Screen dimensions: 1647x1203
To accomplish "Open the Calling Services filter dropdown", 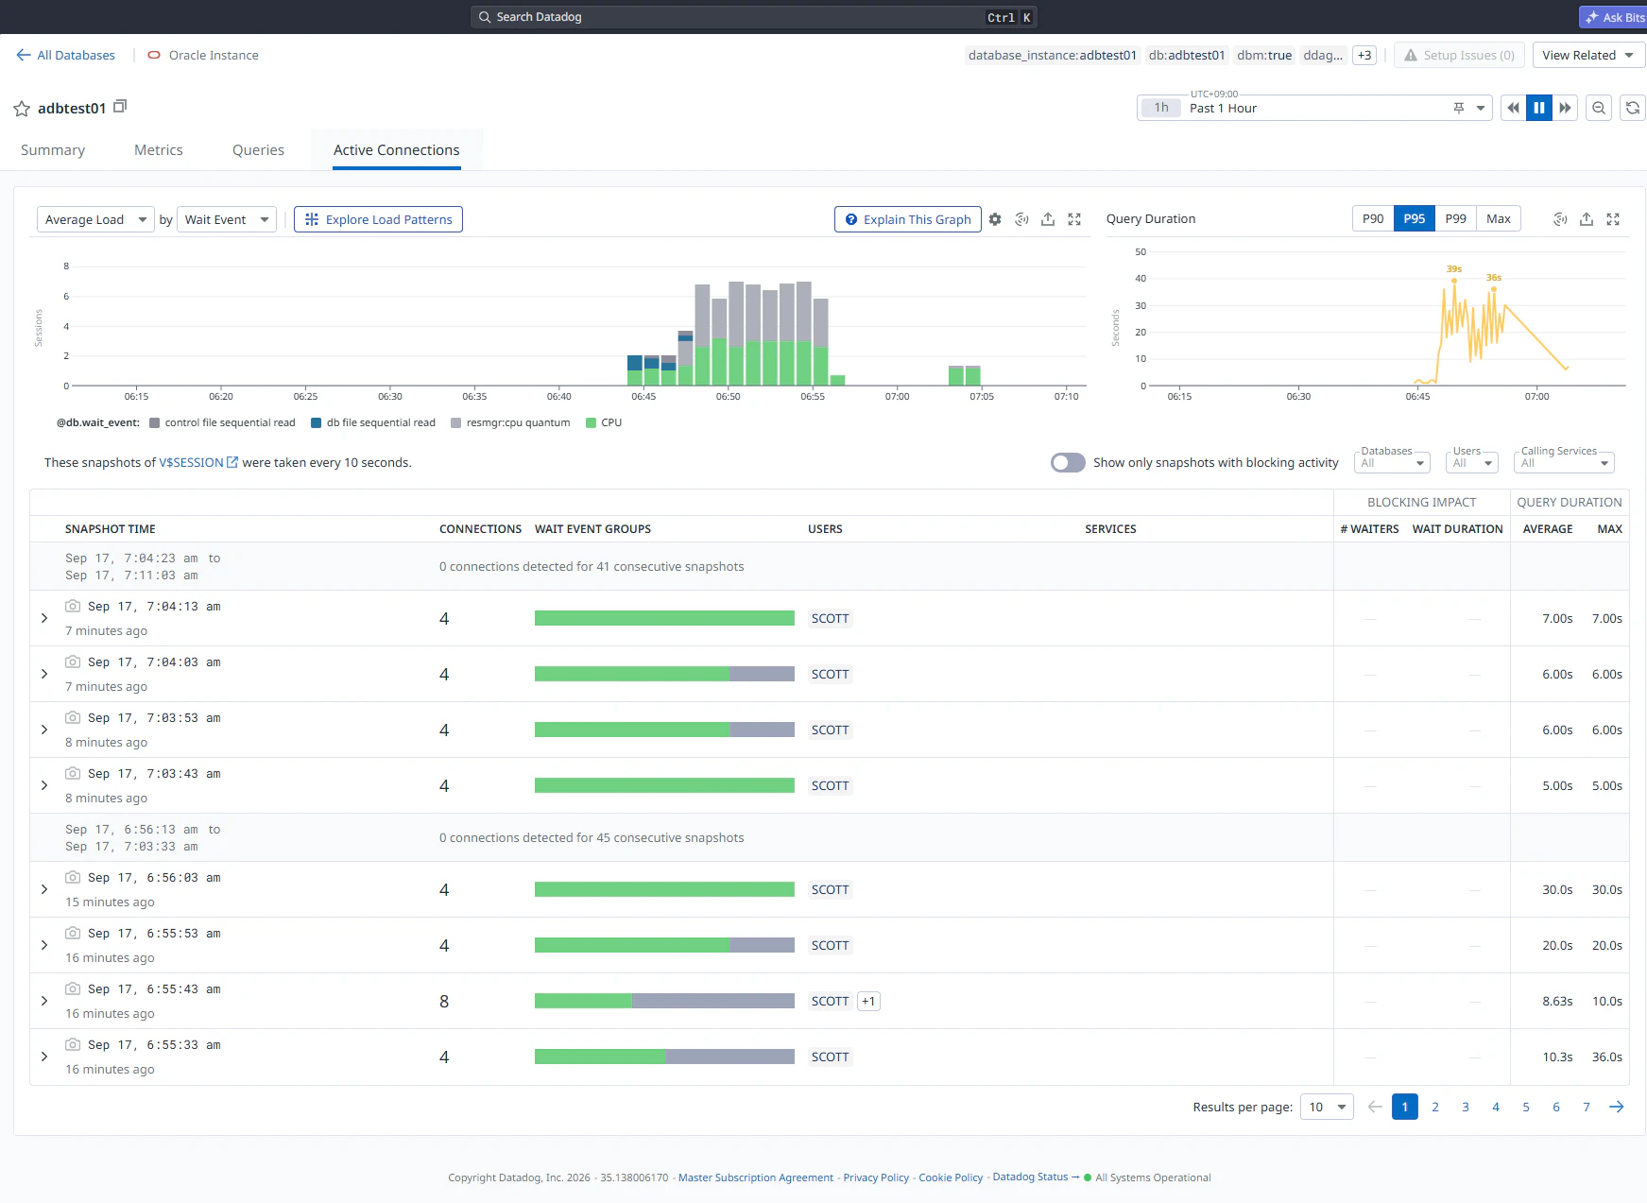I will (1564, 462).
